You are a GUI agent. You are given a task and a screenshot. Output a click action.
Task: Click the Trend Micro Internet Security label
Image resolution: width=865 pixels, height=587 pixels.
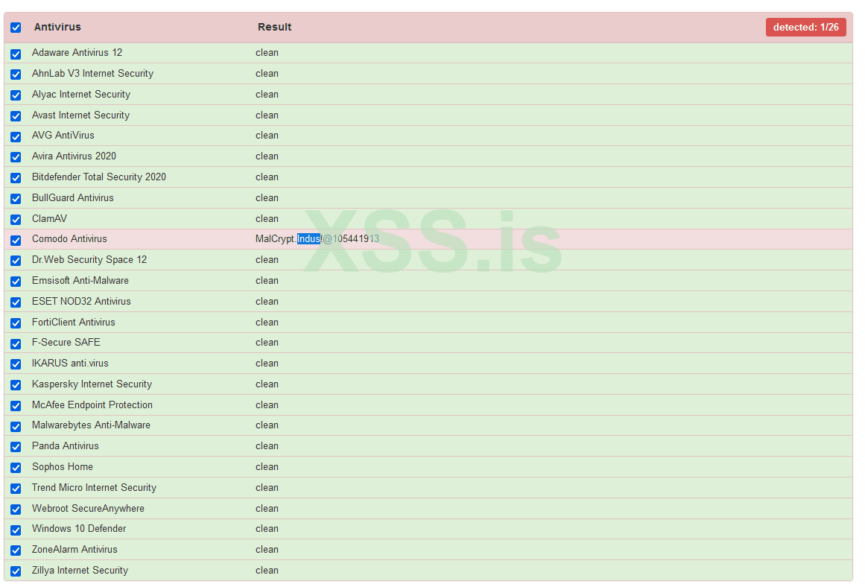[x=94, y=488]
